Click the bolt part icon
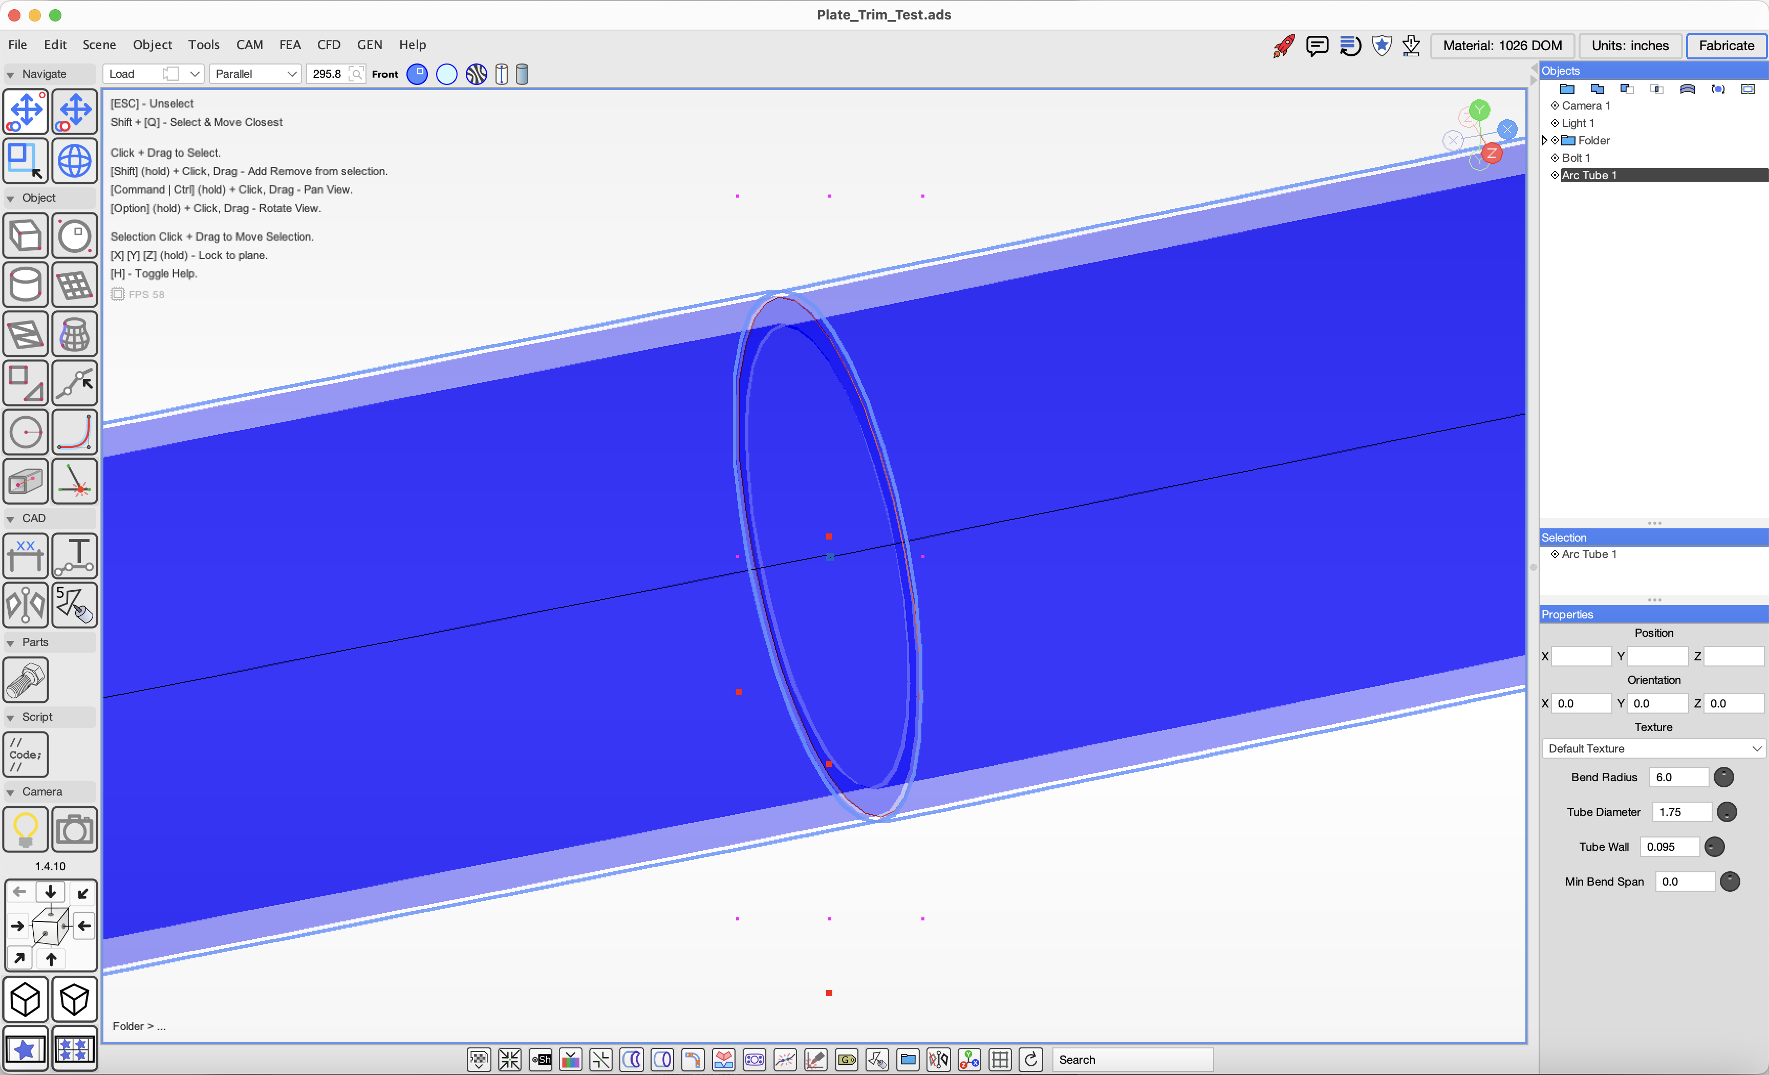 pos(26,679)
